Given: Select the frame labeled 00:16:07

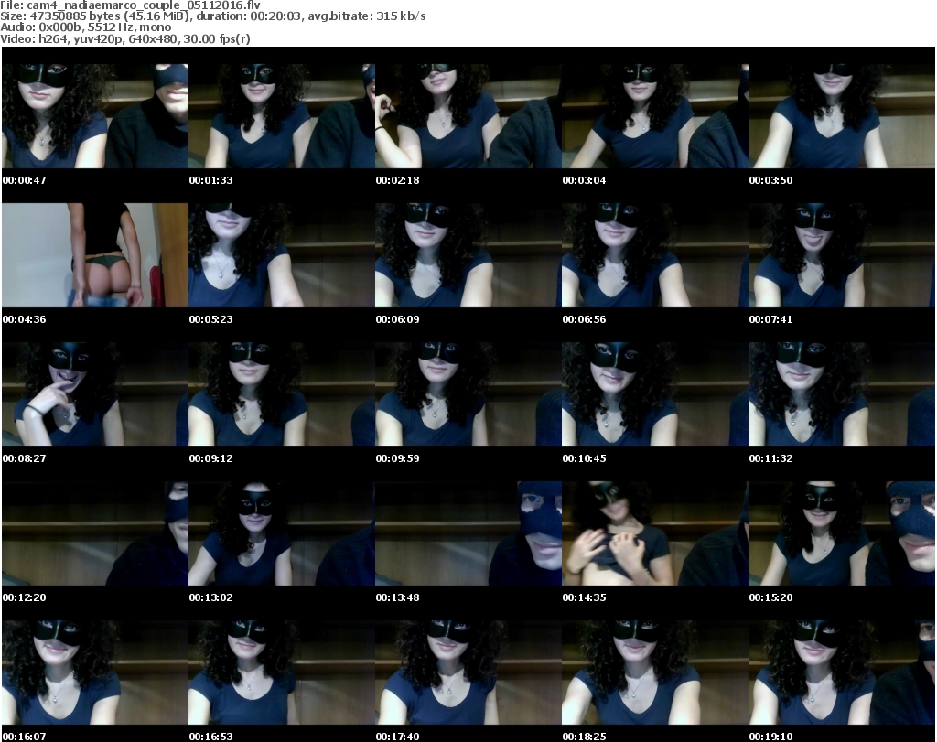Looking at the screenshot, I should coord(94,672).
